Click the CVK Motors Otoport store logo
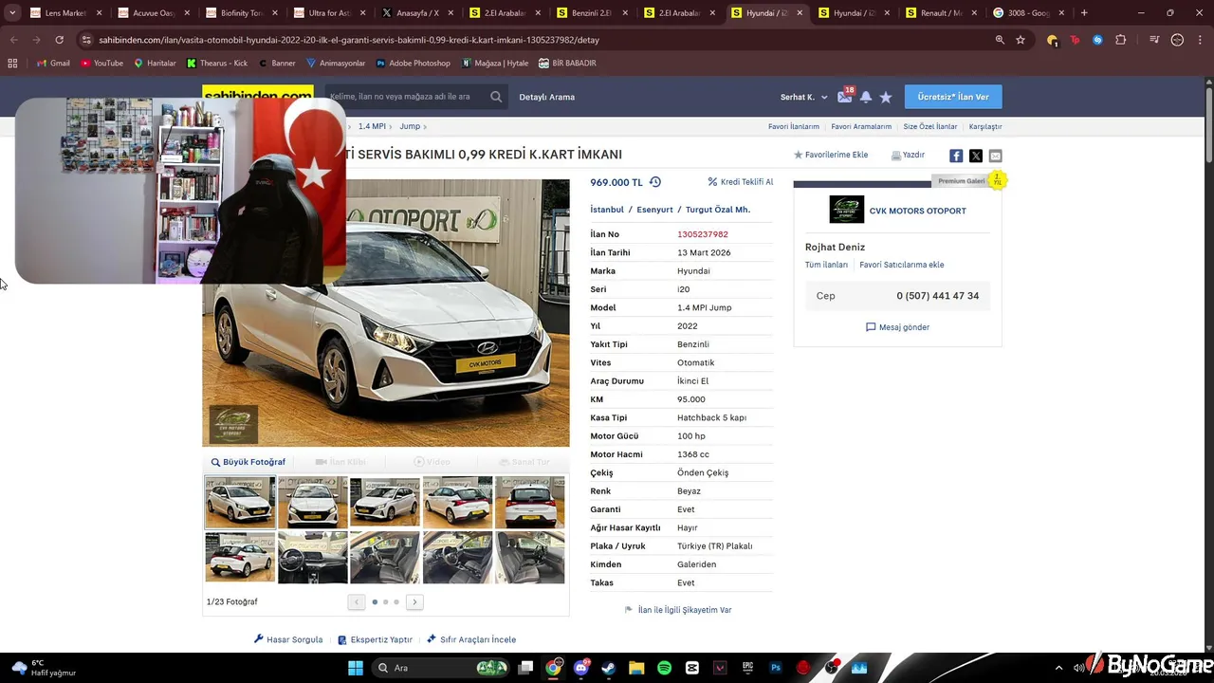Screen dimensions: 1214x683 pos(847,210)
